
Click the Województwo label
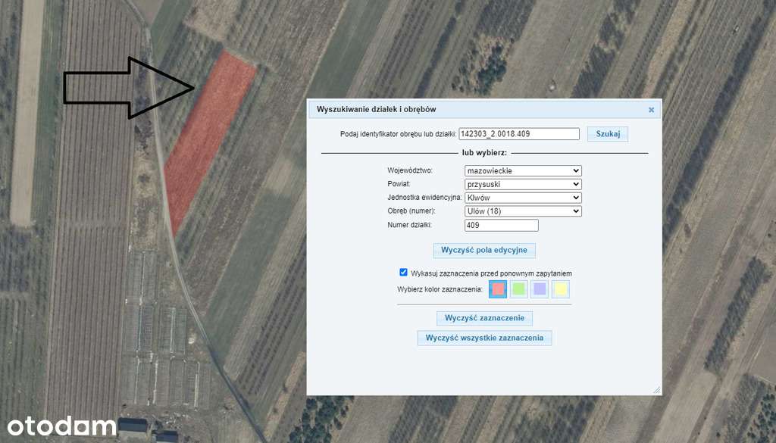pyautogui.click(x=410, y=170)
